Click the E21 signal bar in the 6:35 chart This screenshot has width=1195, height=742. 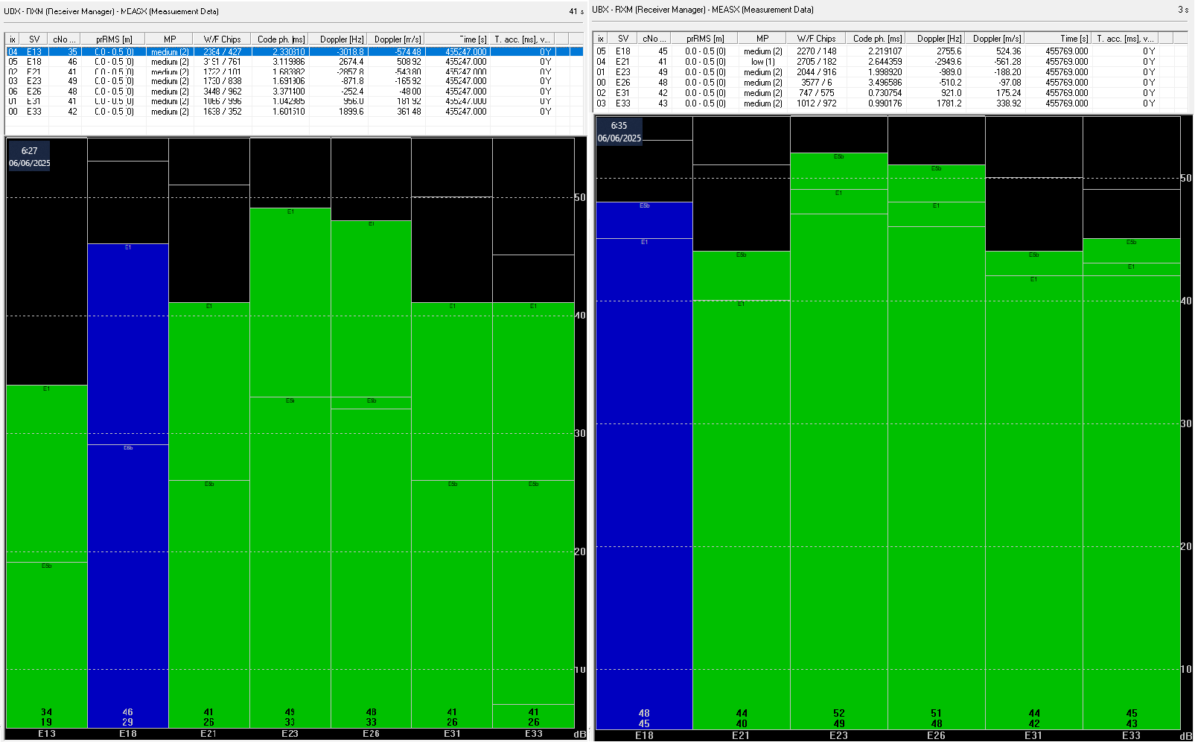[x=742, y=490]
